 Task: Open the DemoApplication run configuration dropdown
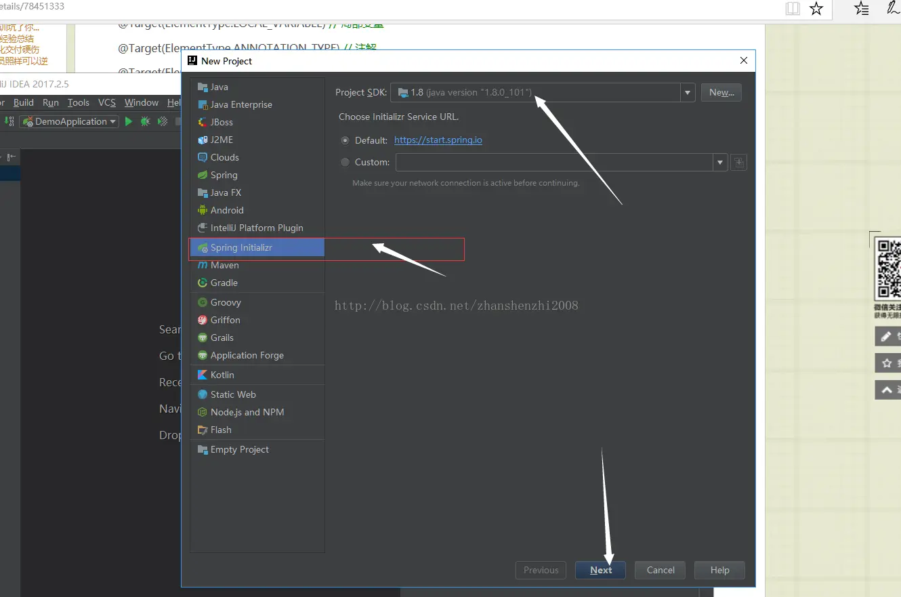click(69, 121)
